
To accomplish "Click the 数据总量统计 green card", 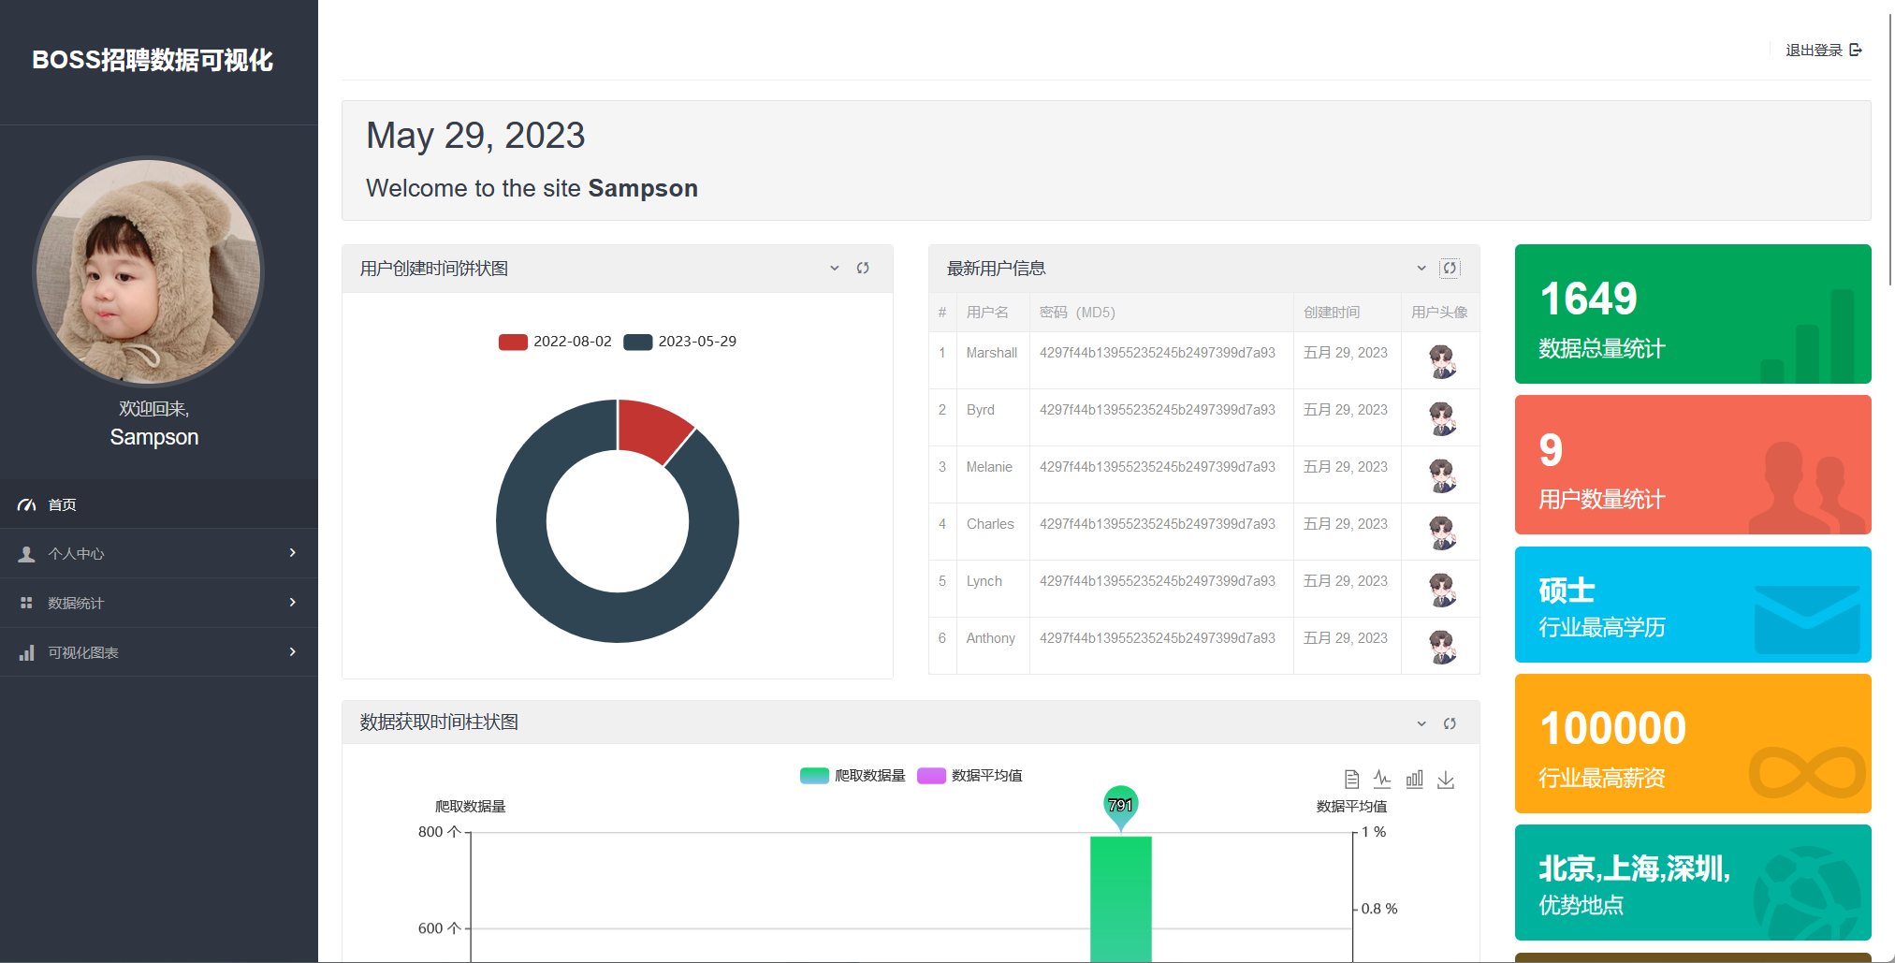I will coord(1693,314).
